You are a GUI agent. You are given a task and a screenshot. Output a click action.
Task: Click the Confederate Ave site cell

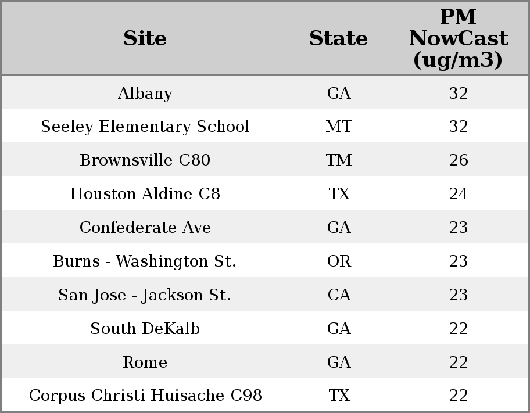(x=145, y=228)
